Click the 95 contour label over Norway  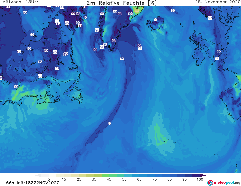(210, 18)
